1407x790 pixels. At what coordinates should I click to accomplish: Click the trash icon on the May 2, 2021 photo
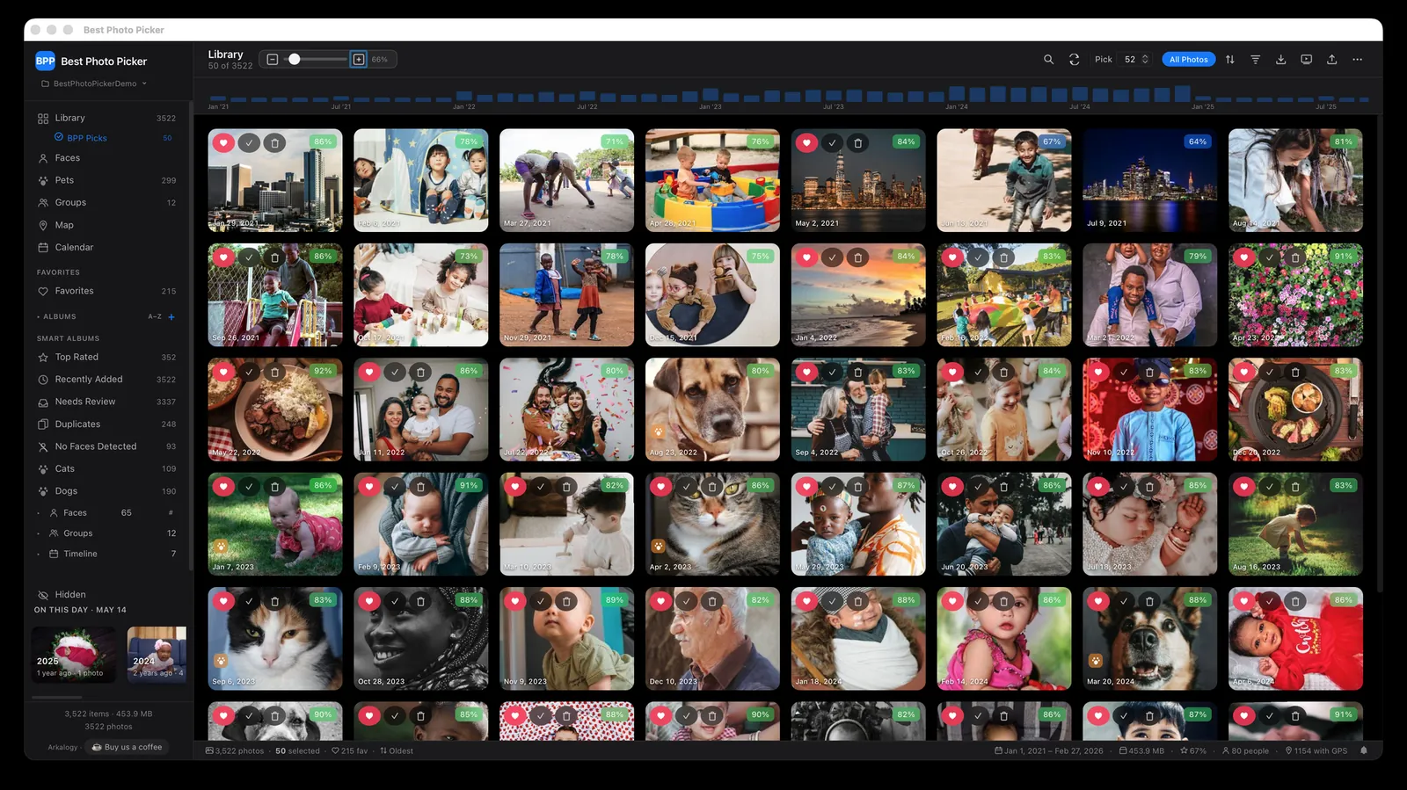(858, 142)
